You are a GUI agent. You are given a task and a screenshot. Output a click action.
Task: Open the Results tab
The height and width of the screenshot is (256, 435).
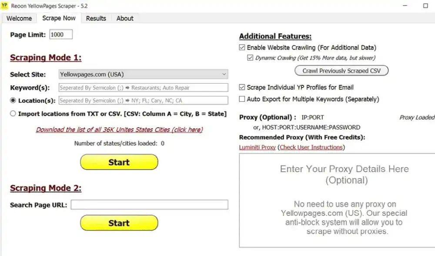pos(96,18)
